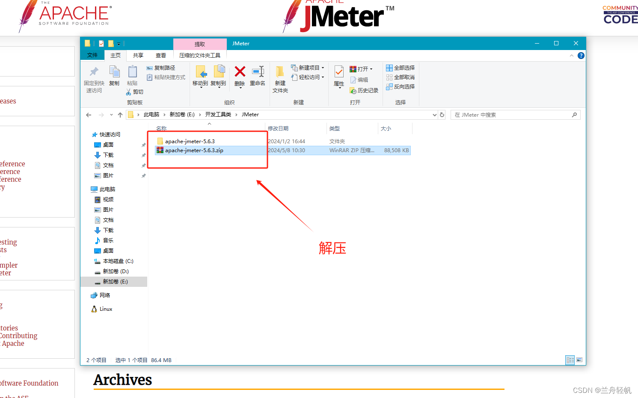Screen dimensions: 638x398
Task: Click Select none (全部取消)
Action: (x=401, y=77)
